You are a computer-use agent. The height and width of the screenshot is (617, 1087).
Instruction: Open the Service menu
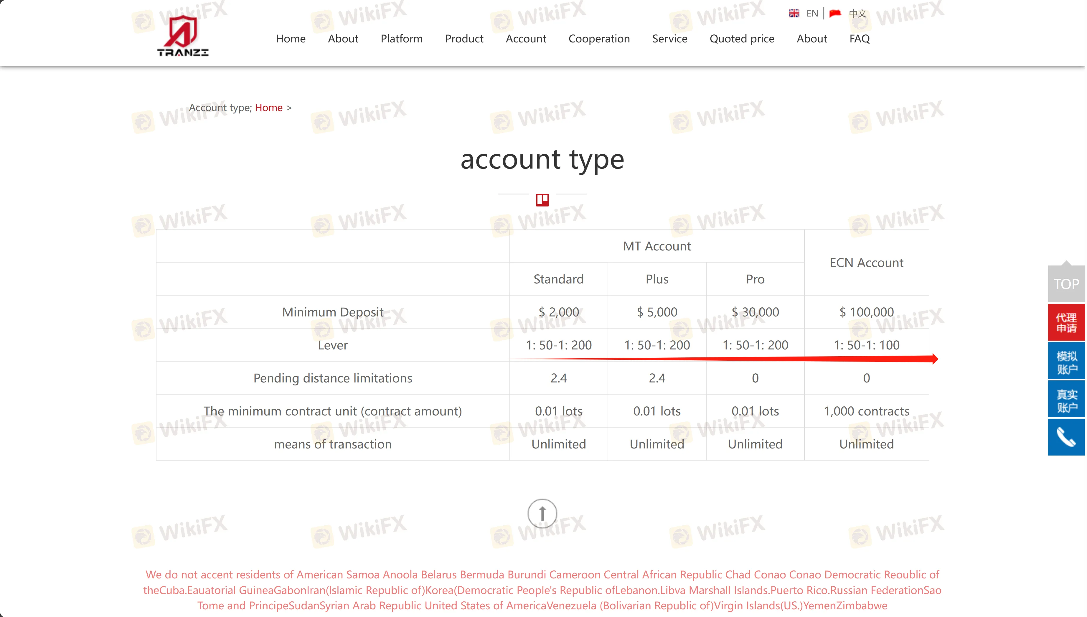point(669,39)
